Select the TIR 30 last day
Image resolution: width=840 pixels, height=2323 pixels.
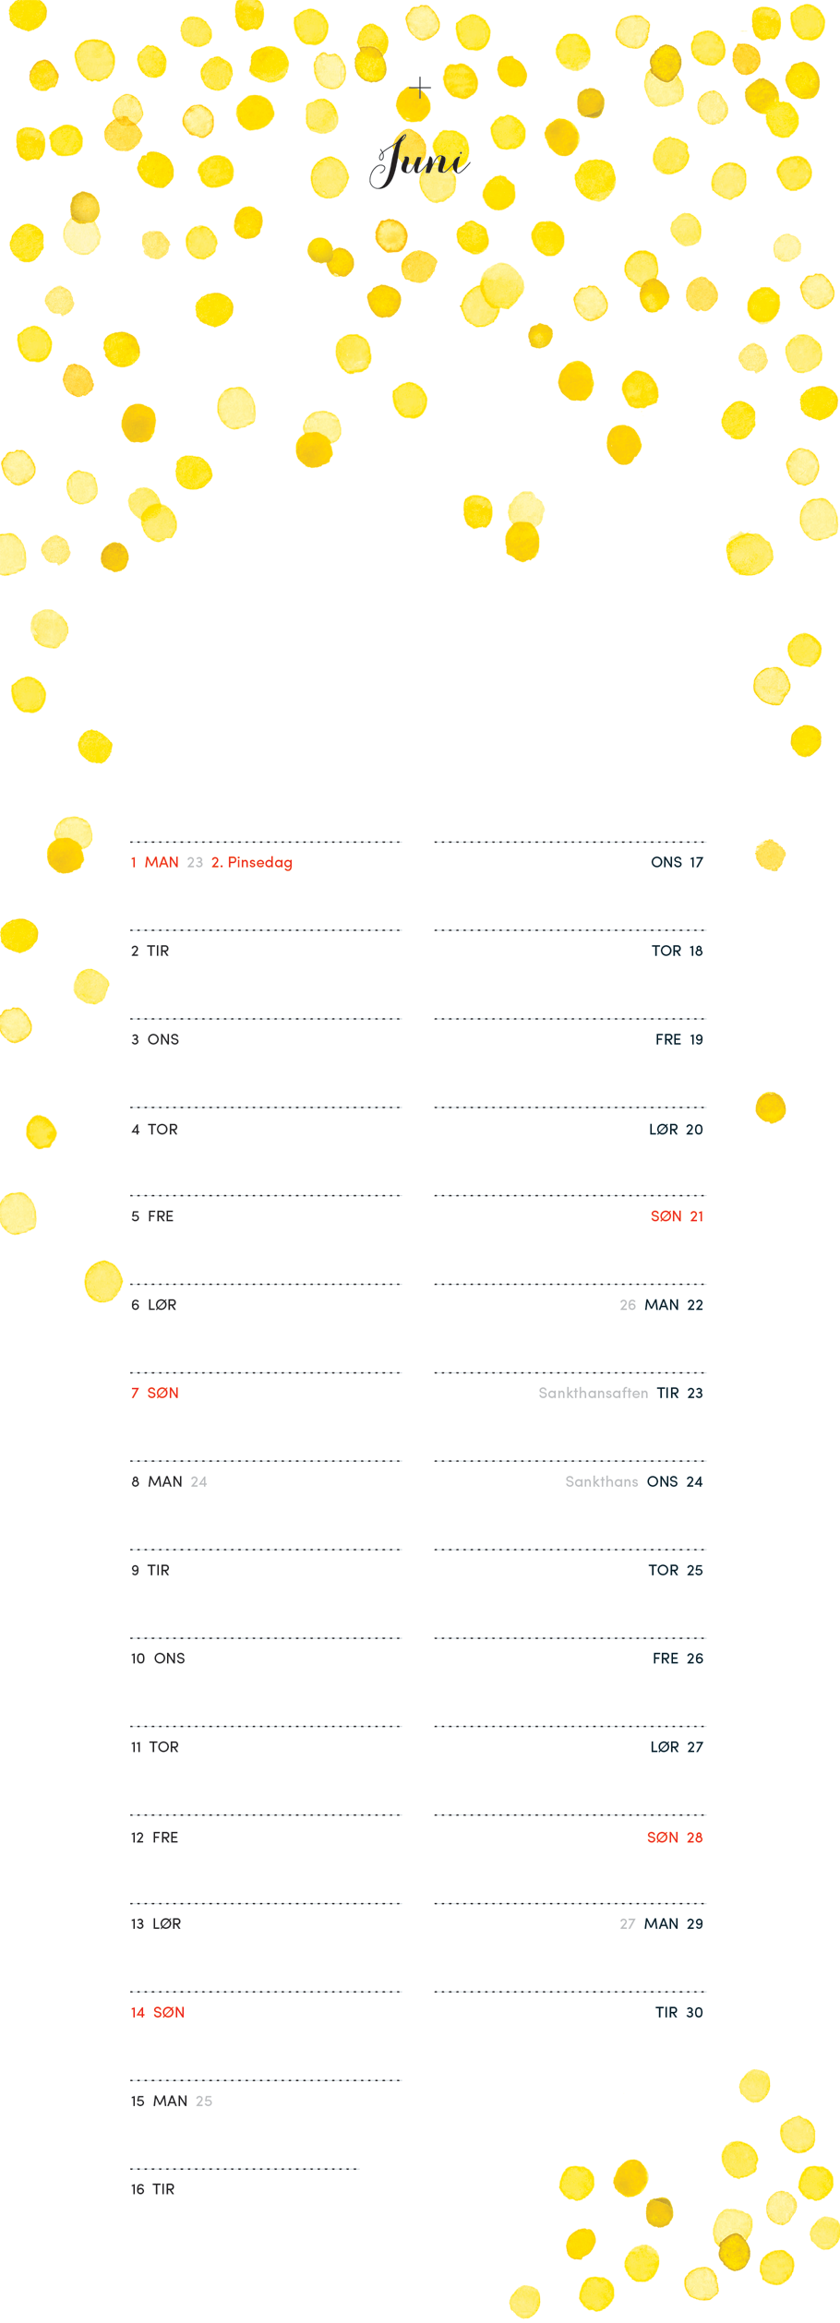tap(679, 2012)
